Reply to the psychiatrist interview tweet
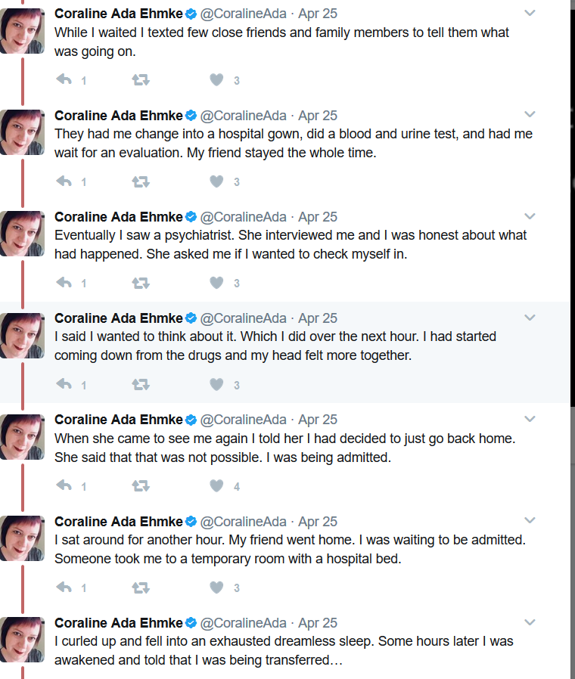 tap(64, 283)
